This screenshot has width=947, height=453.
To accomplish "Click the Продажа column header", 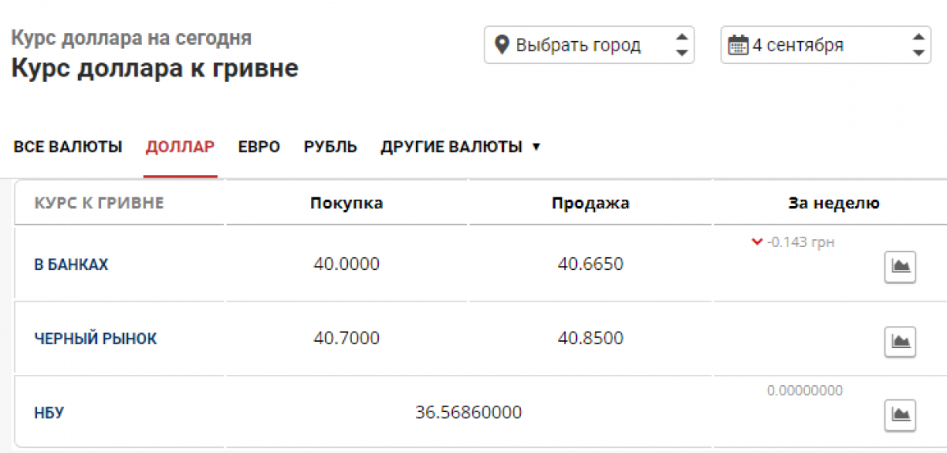I will [590, 203].
